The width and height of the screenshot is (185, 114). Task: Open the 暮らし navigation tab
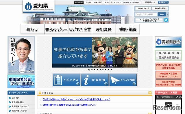pos(32,29)
